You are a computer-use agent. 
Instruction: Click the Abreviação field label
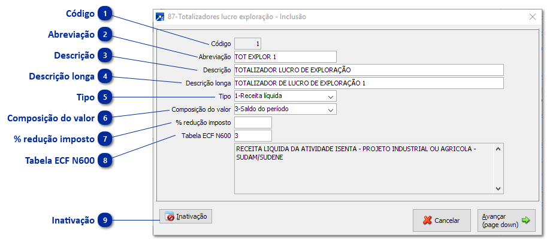point(214,57)
